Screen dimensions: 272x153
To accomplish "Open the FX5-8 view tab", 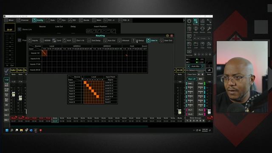I will [x=124, y=20].
